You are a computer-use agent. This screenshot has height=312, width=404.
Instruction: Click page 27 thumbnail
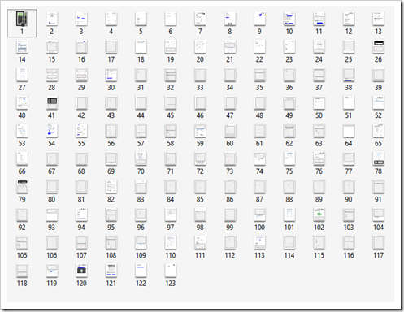(22, 75)
